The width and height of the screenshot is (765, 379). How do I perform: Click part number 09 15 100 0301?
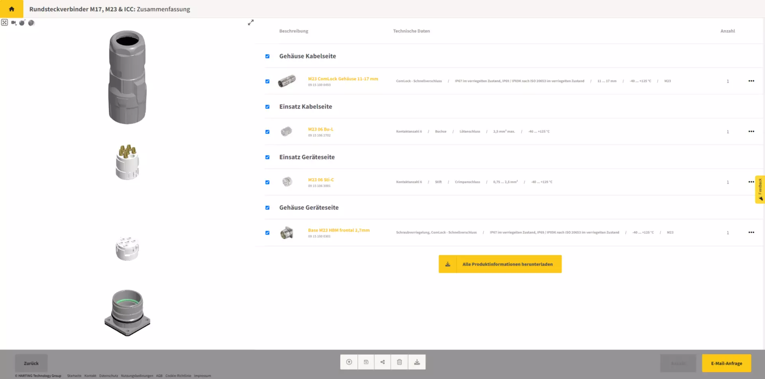coord(319,236)
